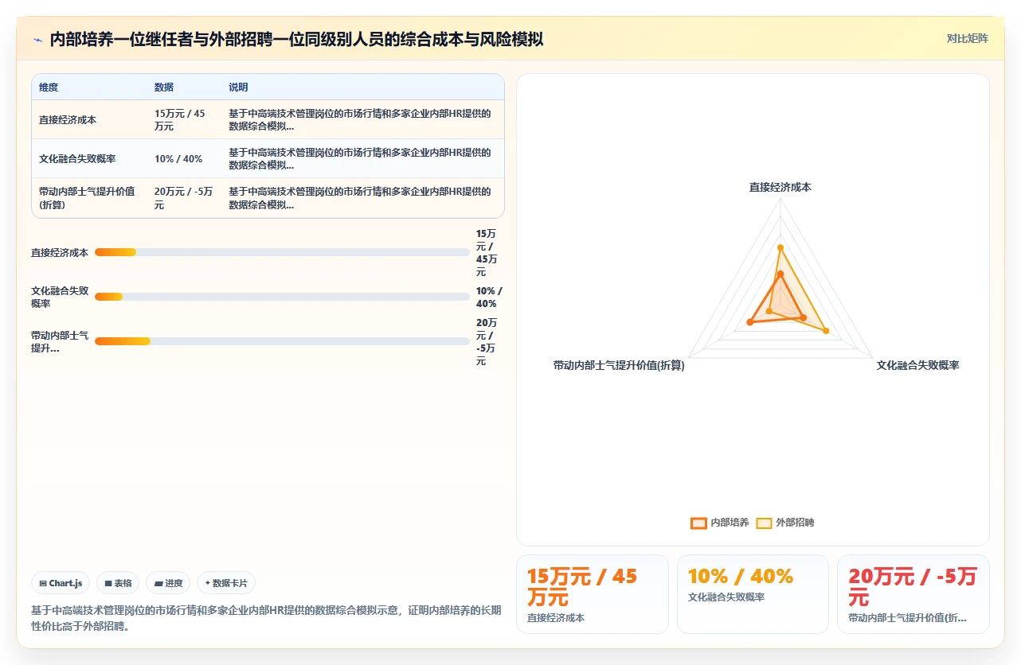1021x665 pixels.
Task: Click the 外部招聘 yellow legend swatch
Action: pyautogui.click(x=764, y=523)
